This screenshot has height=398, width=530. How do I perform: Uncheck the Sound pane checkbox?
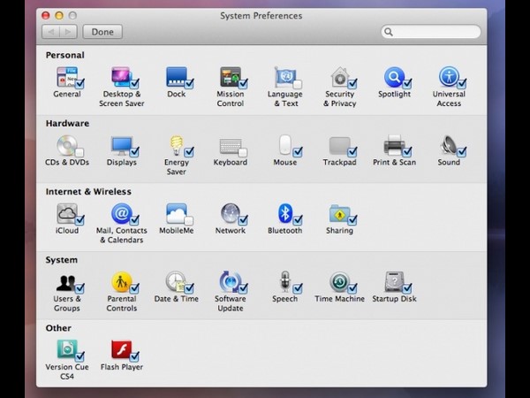[462, 152]
